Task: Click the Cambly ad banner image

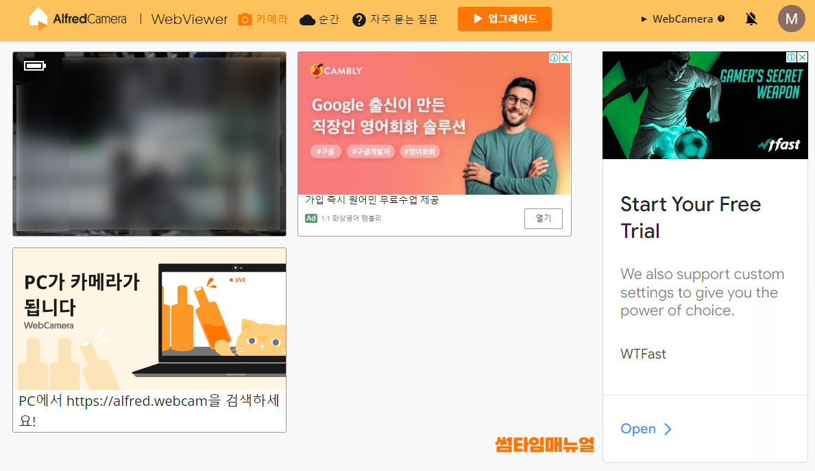Action: click(x=434, y=123)
